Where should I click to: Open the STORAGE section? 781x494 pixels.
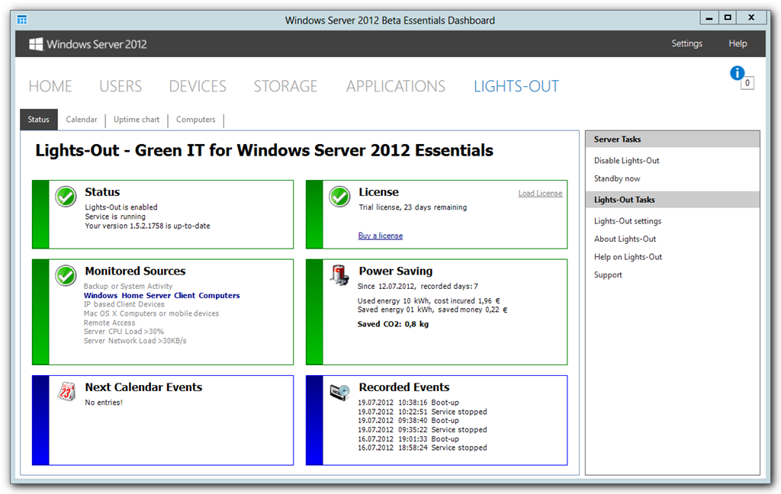pyautogui.click(x=285, y=86)
